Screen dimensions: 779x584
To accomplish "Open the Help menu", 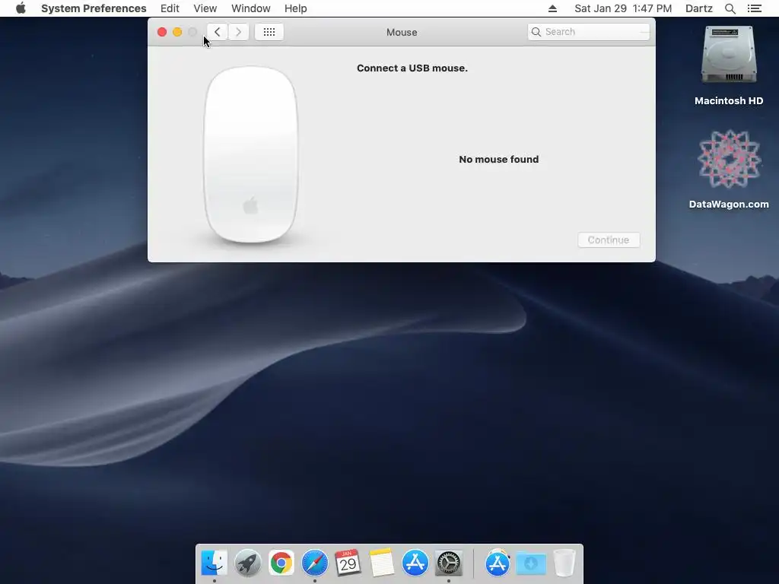I will coord(296,8).
